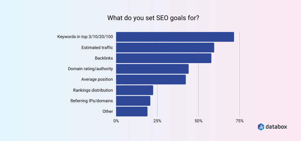Viewport: 301px width, 141px height.
Task: Click the Backlinks bar
Action: point(164,58)
